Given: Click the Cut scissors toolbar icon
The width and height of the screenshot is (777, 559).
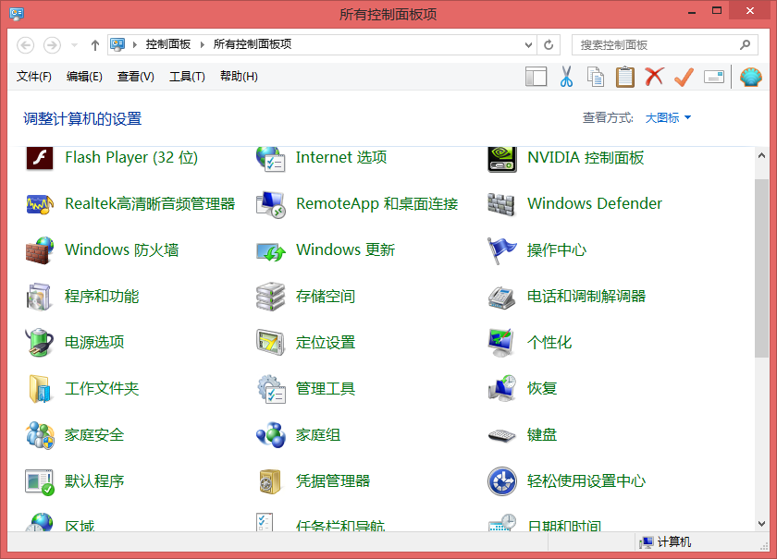Looking at the screenshot, I should (566, 77).
